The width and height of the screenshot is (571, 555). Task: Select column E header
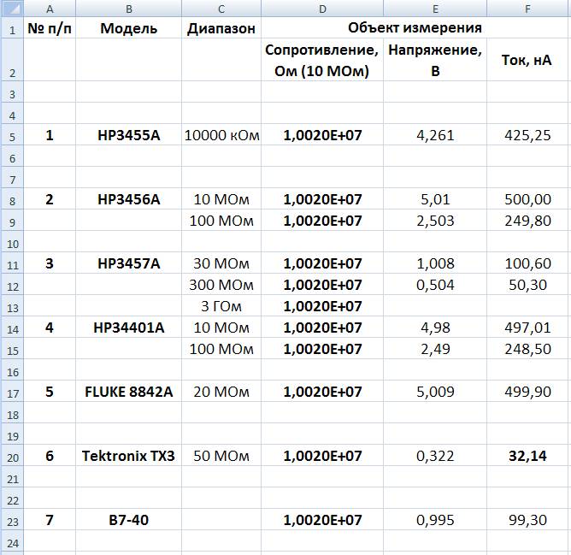tap(435, 9)
